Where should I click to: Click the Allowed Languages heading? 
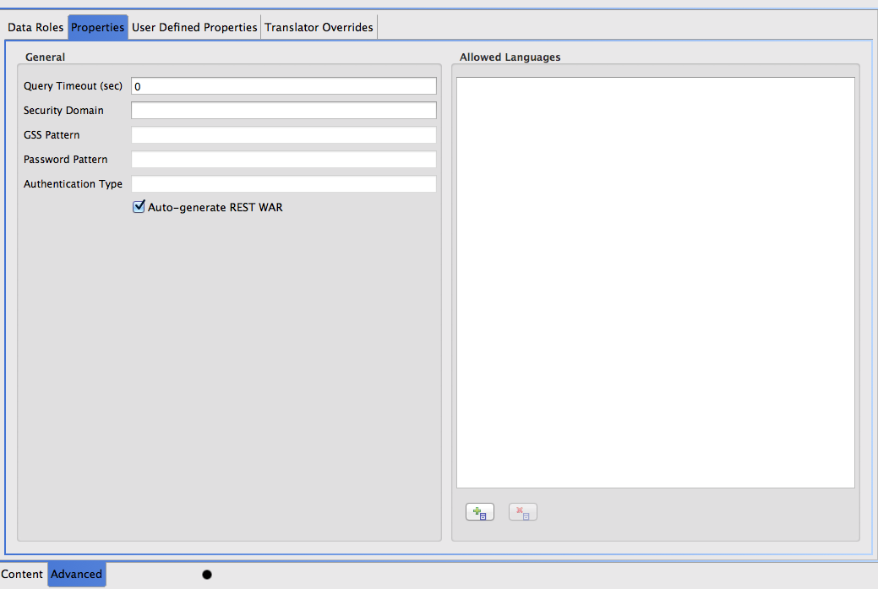point(510,57)
